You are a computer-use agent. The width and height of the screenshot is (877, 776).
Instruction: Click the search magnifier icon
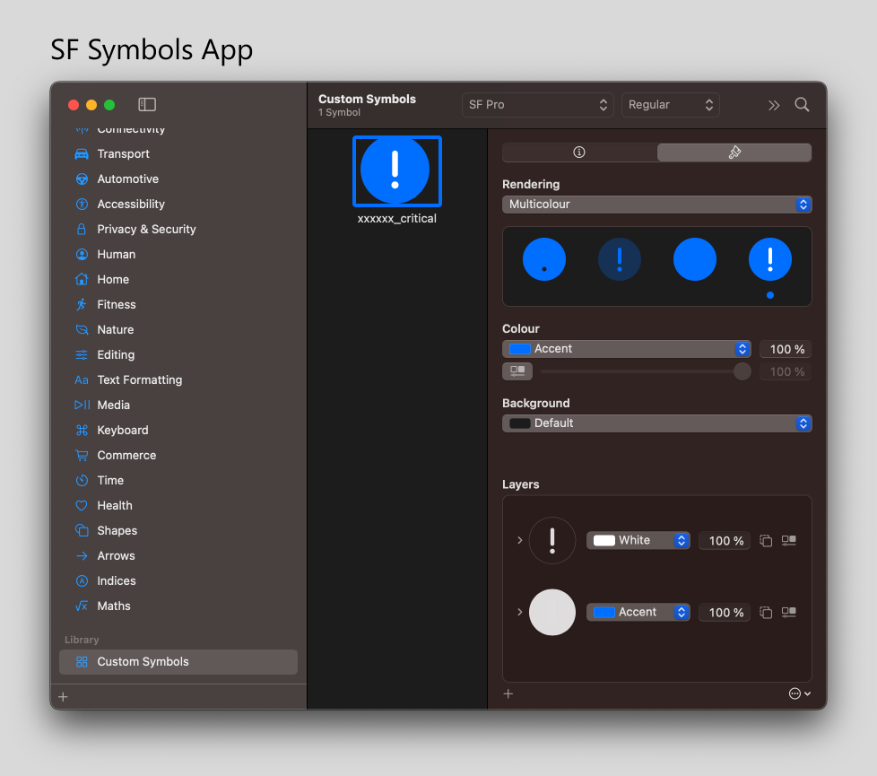(802, 105)
